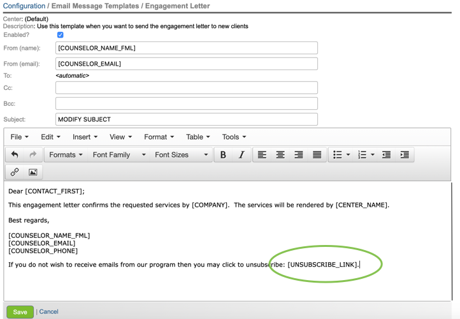Click into the Subject field
This screenshot has height=319, width=460.
pyautogui.click(x=186, y=119)
